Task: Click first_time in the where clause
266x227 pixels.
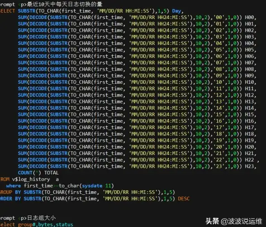Action: [38, 186]
